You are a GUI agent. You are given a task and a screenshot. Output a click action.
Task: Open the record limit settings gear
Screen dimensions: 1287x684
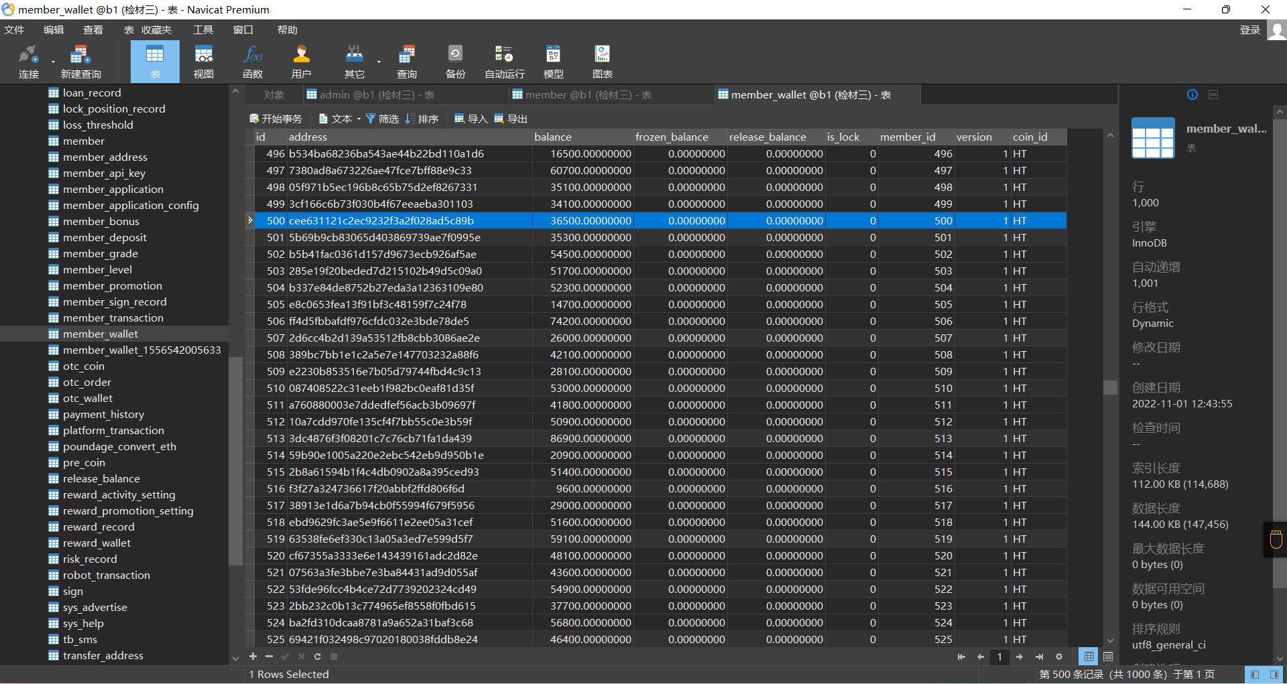(1059, 657)
